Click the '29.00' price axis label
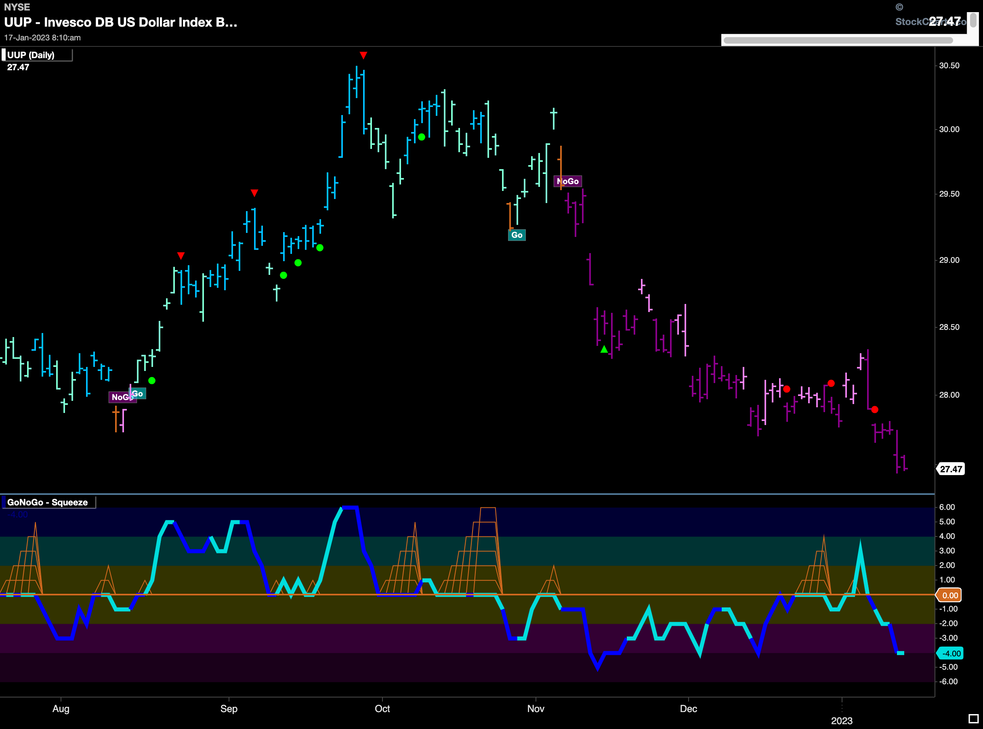 (x=949, y=260)
